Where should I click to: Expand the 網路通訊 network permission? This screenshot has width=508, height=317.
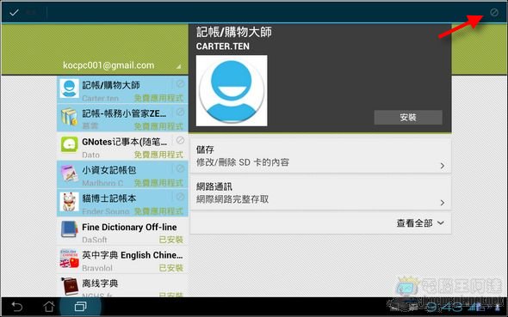click(x=320, y=193)
